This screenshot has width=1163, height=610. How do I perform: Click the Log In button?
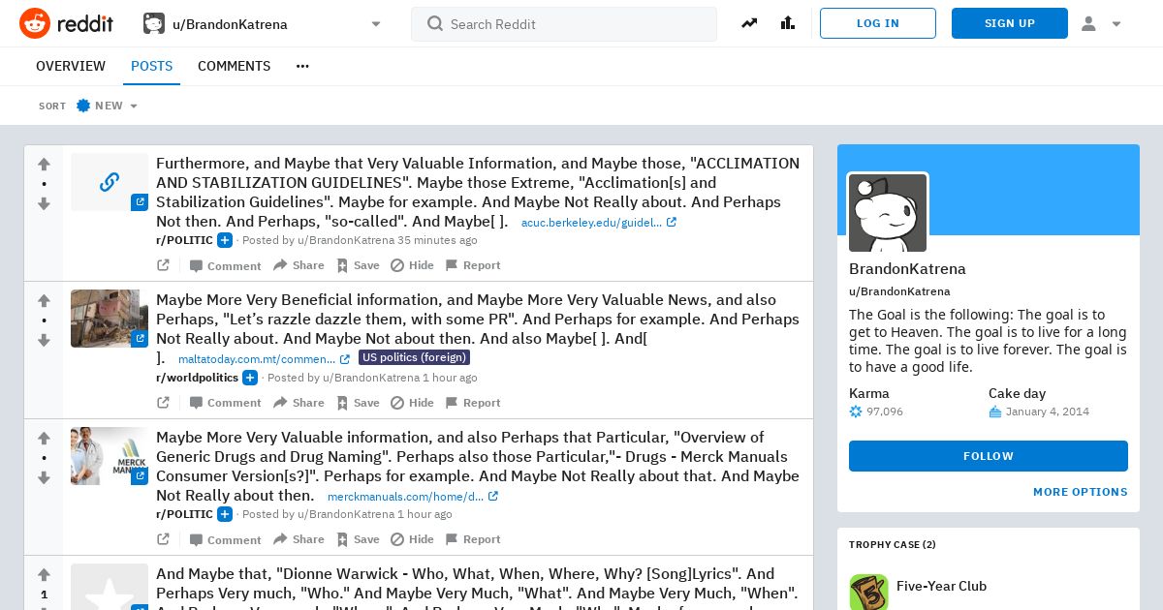878,23
